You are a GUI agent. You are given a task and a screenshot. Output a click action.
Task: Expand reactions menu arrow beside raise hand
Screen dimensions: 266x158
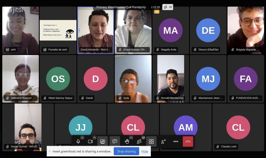click(x=131, y=138)
